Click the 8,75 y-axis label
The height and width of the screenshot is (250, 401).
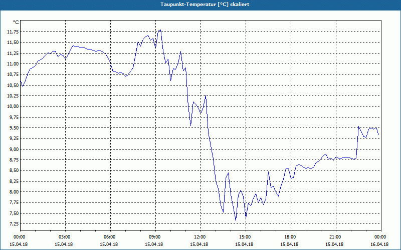(x=14, y=159)
